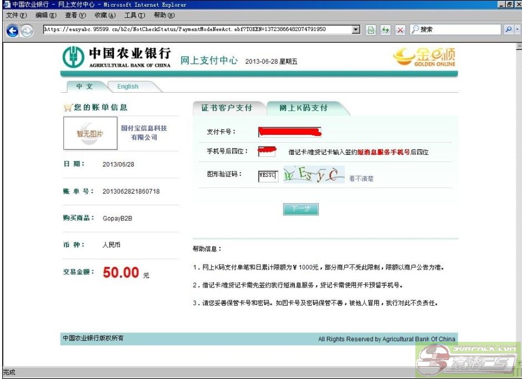Viewport: 522px width, 379px height.
Task: Click the transaction amount 50.00
Action: point(121,272)
